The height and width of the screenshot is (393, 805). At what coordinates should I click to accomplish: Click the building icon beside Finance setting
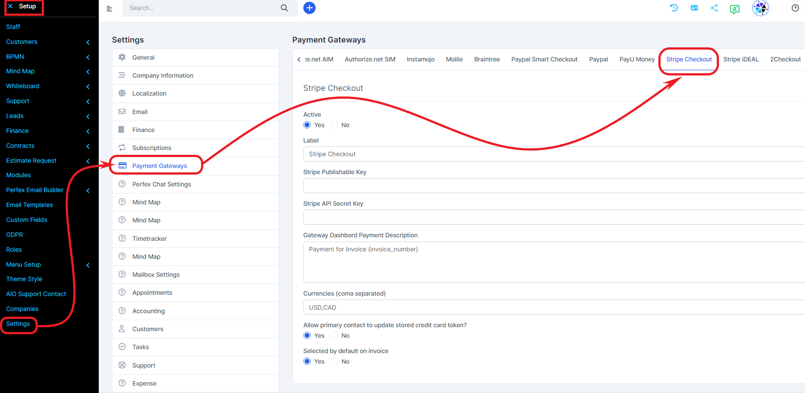(x=121, y=129)
